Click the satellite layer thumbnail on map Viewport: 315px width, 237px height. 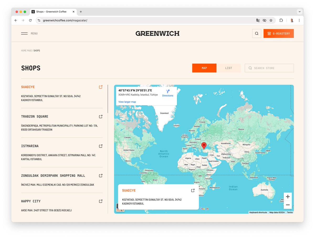[120, 207]
